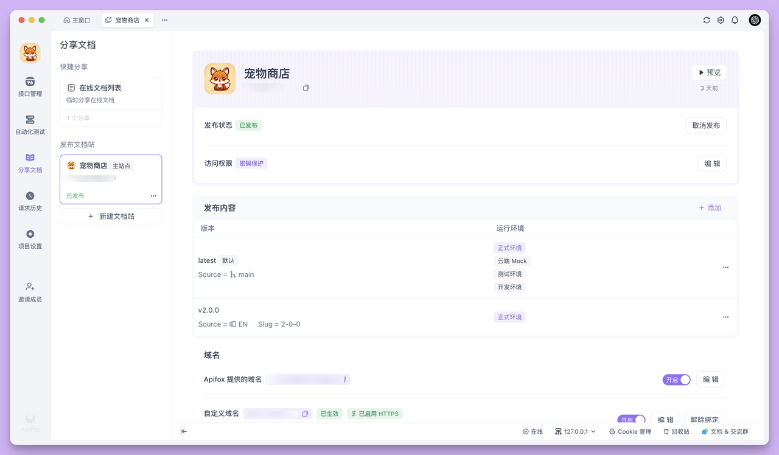Click the Apifox provided domain field

(x=308, y=380)
